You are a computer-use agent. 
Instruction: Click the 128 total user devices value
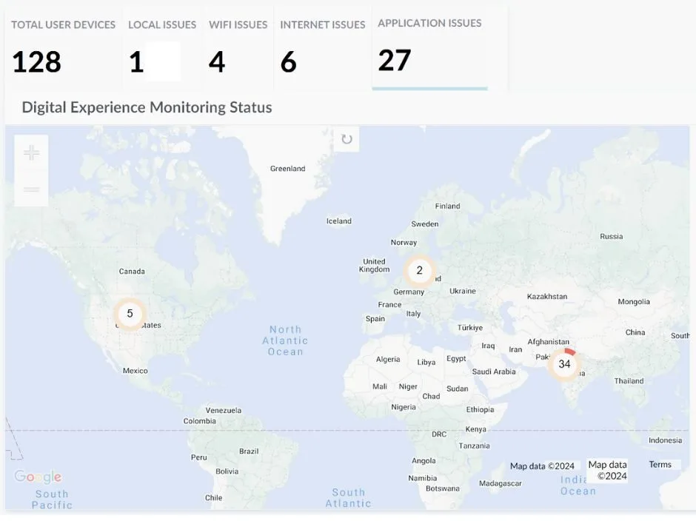(x=36, y=61)
